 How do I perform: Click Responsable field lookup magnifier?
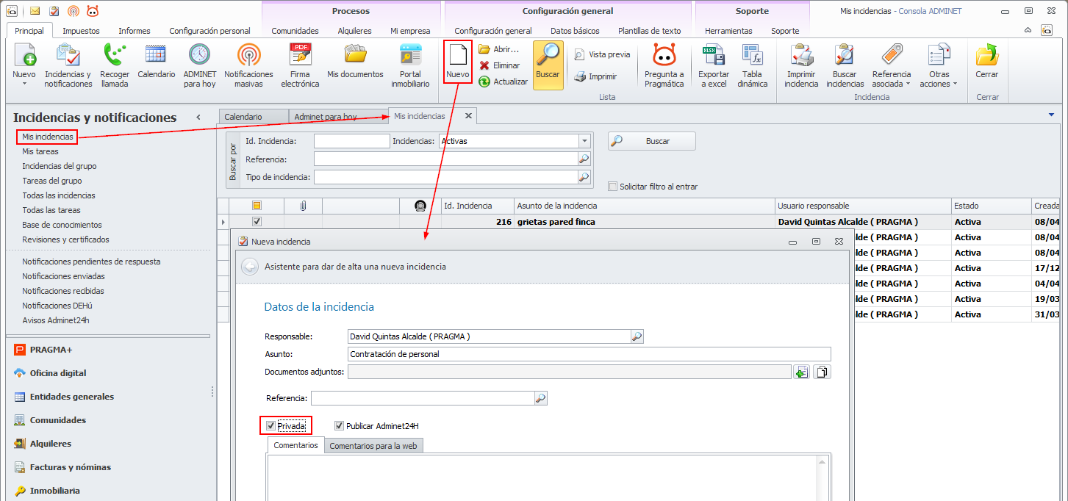pos(637,336)
